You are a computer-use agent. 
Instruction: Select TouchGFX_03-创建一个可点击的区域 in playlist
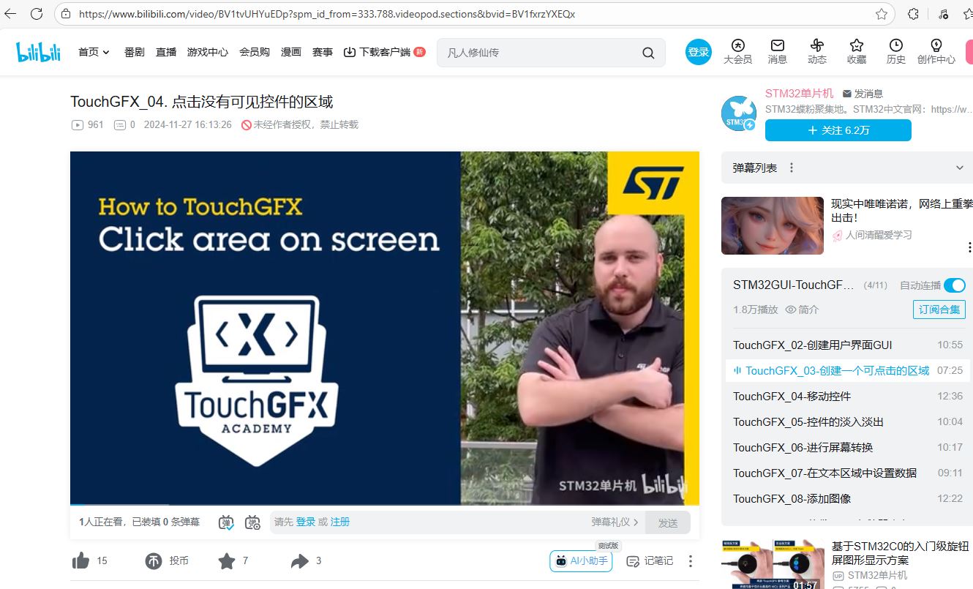[x=848, y=371]
